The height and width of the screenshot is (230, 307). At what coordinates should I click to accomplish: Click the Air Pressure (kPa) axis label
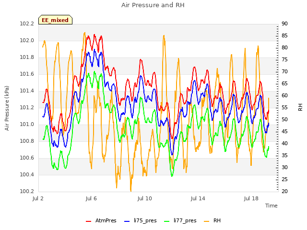(x=7, y=108)
